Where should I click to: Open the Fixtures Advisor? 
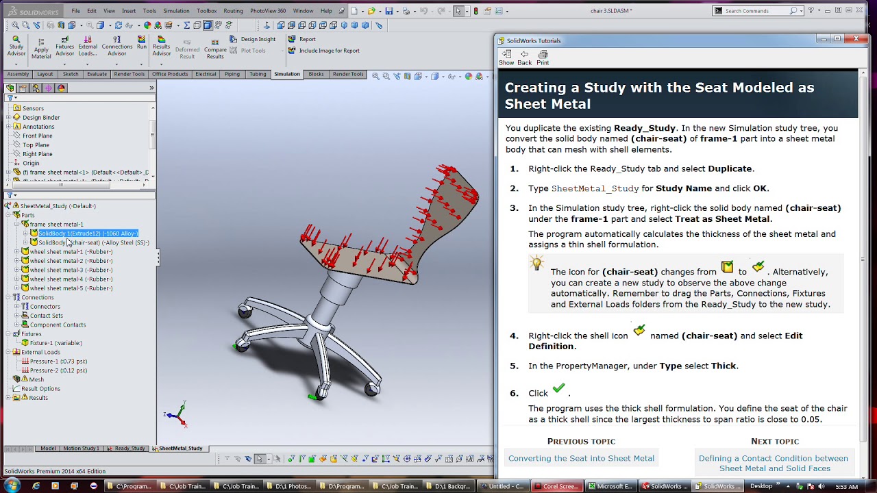point(64,46)
